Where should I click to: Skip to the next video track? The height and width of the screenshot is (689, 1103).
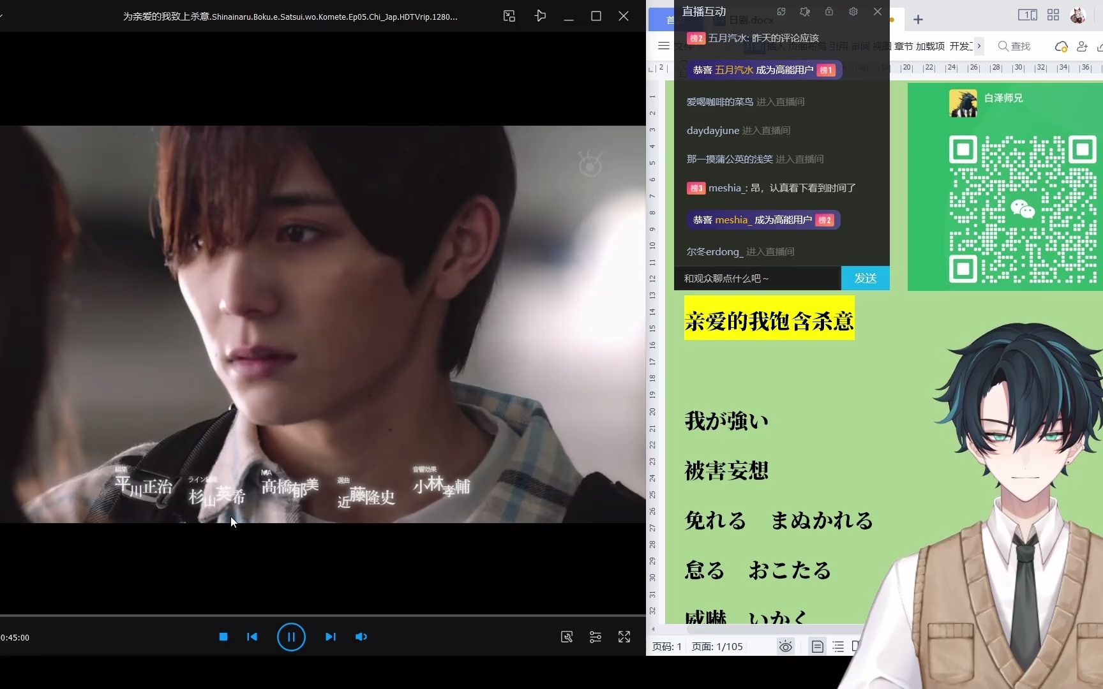(330, 637)
